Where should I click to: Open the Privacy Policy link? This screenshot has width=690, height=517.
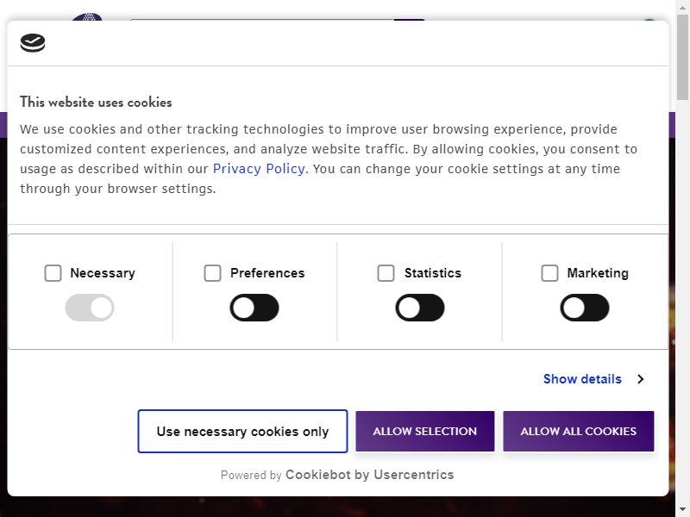pyautogui.click(x=259, y=169)
